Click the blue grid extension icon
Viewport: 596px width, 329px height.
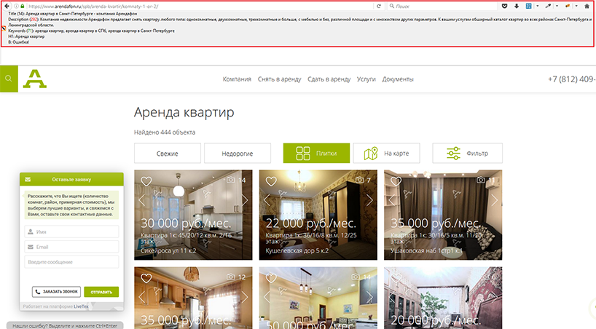[528, 6]
